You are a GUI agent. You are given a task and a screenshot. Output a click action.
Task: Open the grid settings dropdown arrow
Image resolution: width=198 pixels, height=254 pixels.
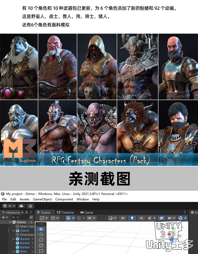pos(73,218)
